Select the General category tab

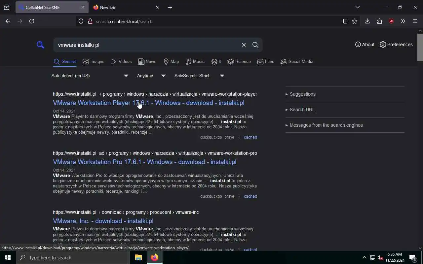click(65, 62)
